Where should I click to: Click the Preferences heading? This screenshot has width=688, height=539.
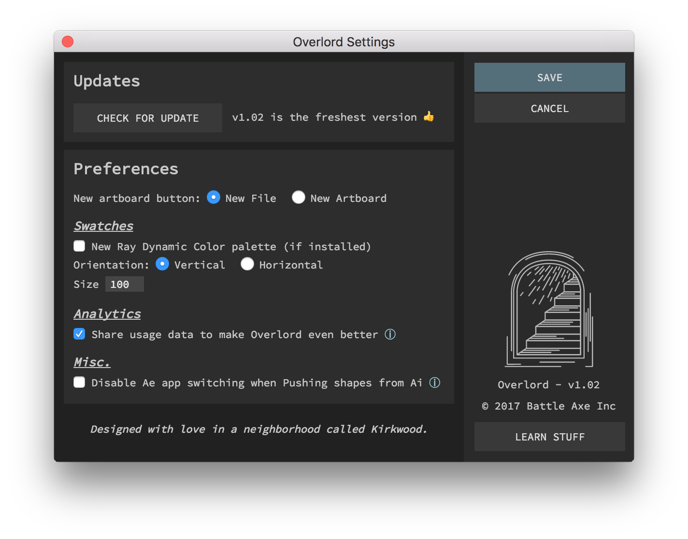pyautogui.click(x=126, y=169)
